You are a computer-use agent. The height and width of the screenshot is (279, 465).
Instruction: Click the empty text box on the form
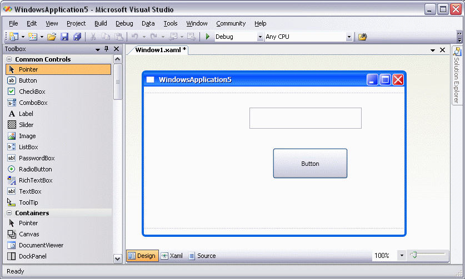pos(306,118)
